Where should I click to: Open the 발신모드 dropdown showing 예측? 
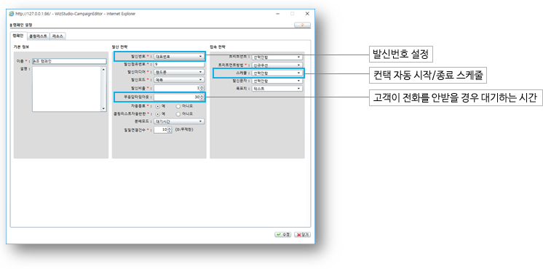point(178,80)
